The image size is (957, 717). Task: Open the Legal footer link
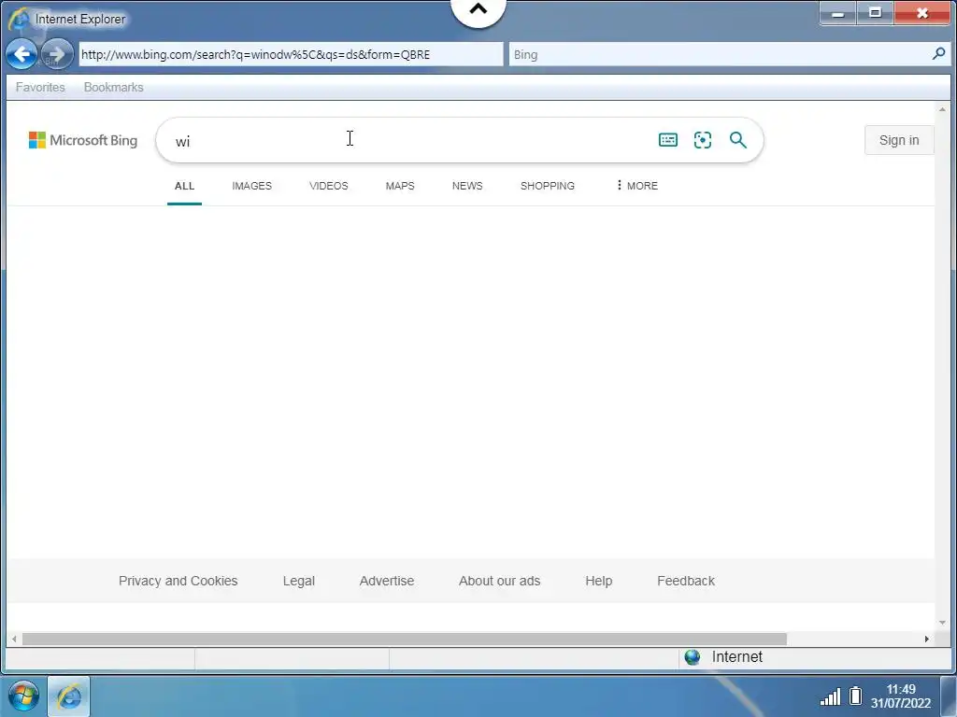pos(298,581)
